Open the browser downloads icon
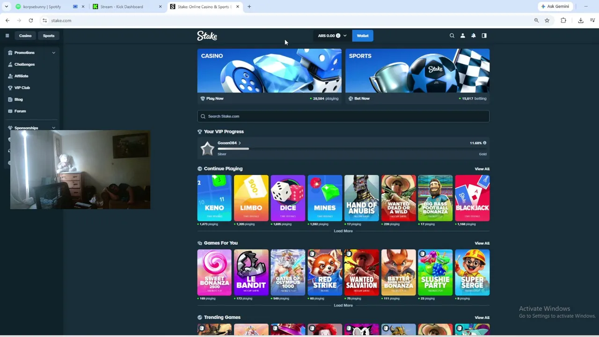The width and height of the screenshot is (599, 337). tap(581, 21)
